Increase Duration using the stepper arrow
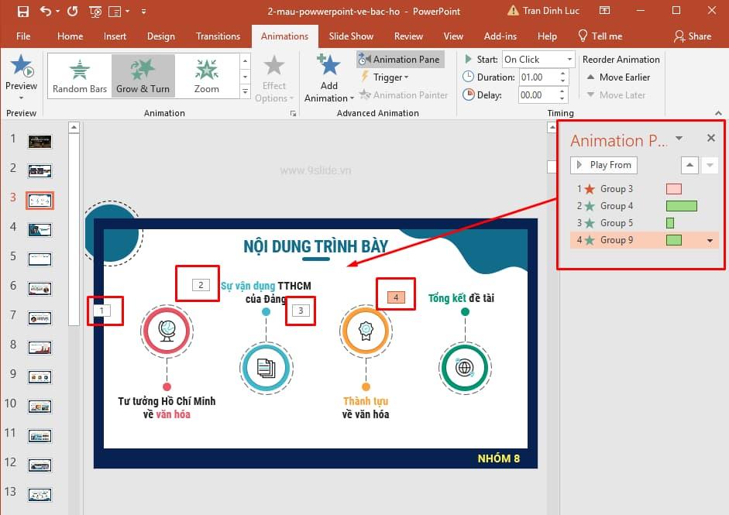729x515 pixels. pyautogui.click(x=562, y=72)
